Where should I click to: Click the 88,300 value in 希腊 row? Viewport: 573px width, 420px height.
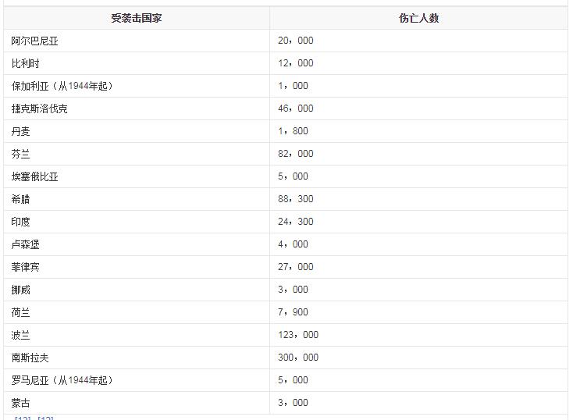tap(296, 199)
